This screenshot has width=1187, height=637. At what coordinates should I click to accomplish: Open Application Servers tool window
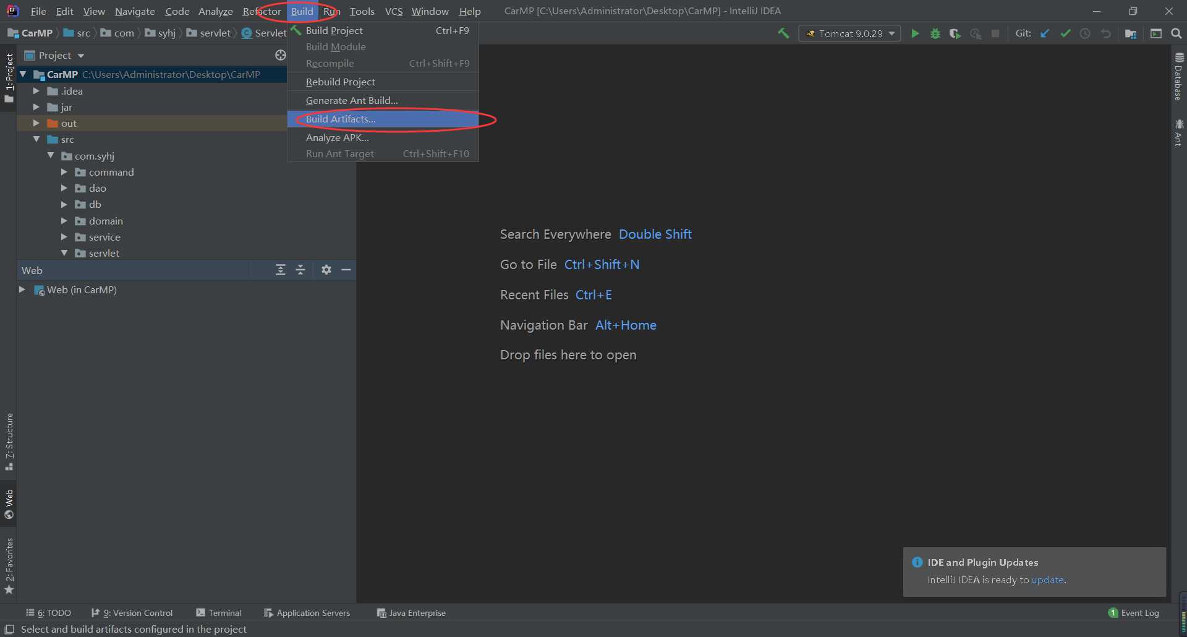(307, 613)
